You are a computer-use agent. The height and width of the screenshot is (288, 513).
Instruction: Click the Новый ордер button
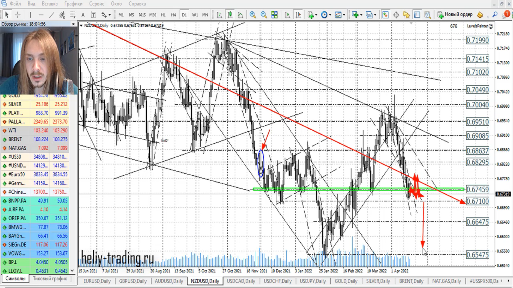pos(455,15)
